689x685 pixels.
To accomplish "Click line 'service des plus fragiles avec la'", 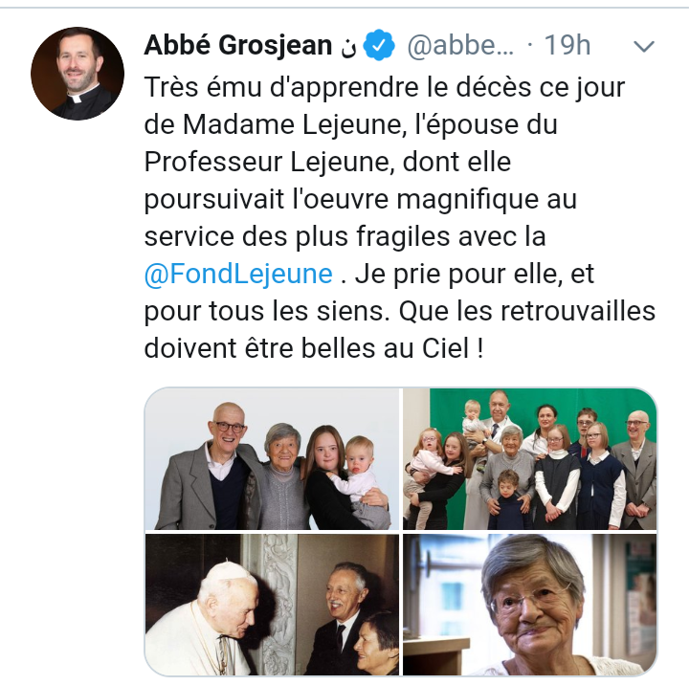I will pyautogui.click(x=344, y=236).
